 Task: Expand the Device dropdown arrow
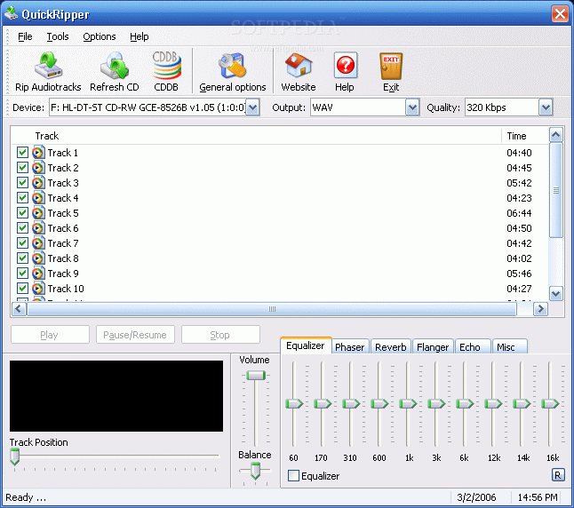pos(252,107)
